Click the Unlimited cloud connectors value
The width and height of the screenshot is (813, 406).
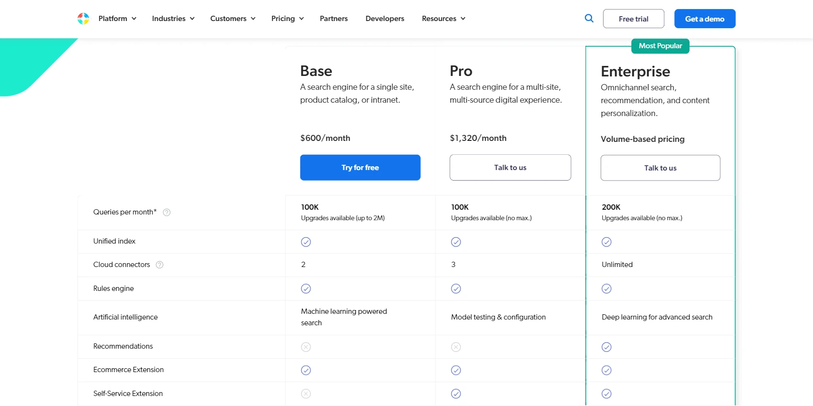click(x=617, y=265)
